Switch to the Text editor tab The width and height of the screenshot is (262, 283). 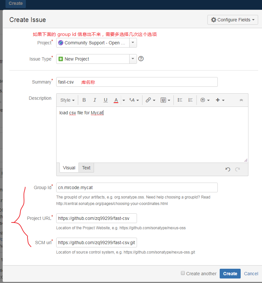point(86,168)
